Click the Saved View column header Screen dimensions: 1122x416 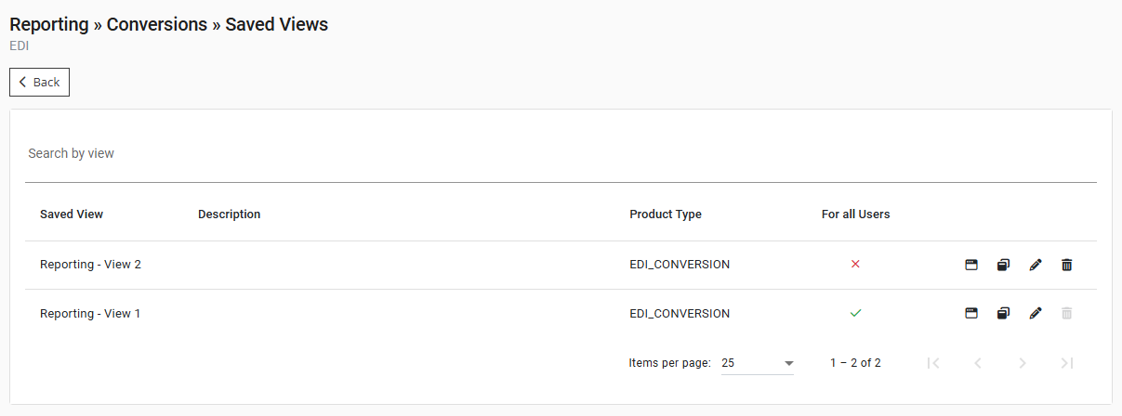72,214
